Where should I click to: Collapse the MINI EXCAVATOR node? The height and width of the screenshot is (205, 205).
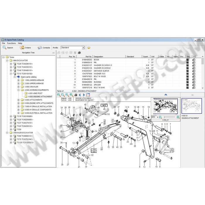pyautogui.click(x=7, y=61)
